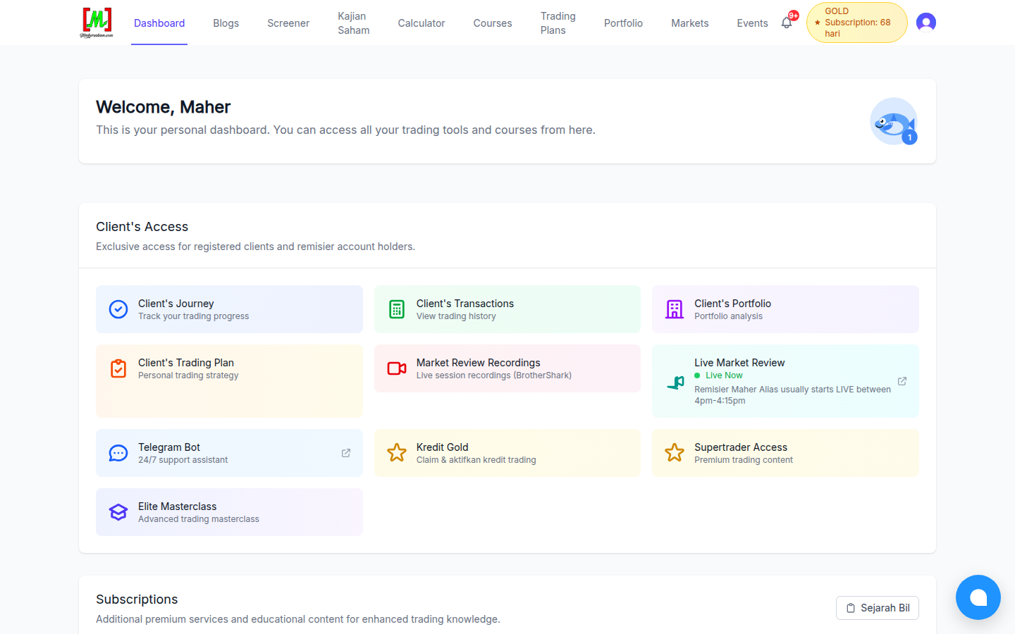Open the Client's Journey card
Viewport: 1015px width, 634px height.
229,309
